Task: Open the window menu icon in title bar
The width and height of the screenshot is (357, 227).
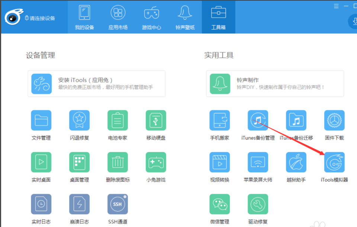Action: pyautogui.click(x=336, y=6)
